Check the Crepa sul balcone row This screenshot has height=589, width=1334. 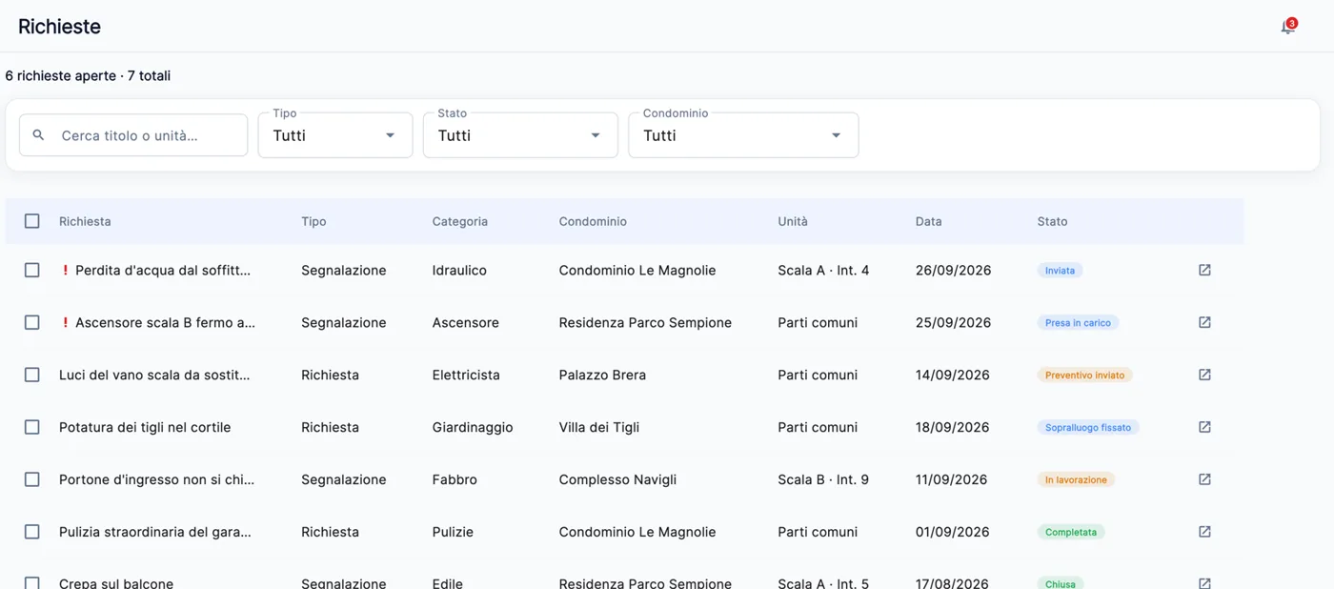coord(31,582)
